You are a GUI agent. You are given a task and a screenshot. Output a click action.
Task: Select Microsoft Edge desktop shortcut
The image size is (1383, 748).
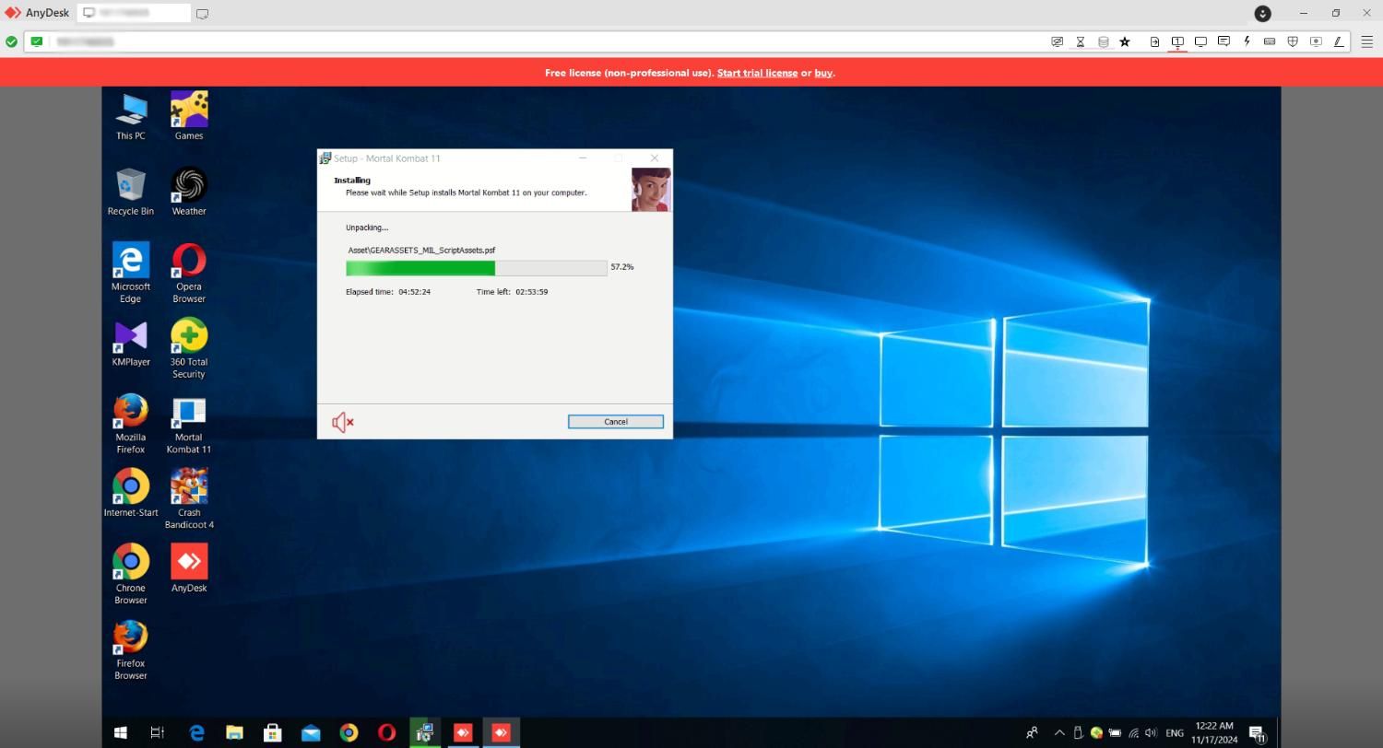click(131, 273)
